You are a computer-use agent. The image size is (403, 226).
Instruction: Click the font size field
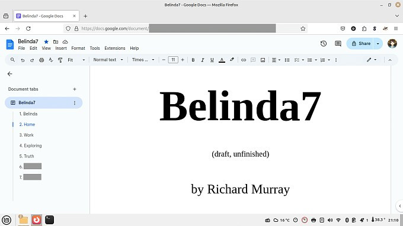[x=173, y=60]
